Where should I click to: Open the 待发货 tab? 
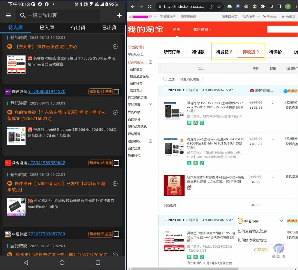click(224, 52)
